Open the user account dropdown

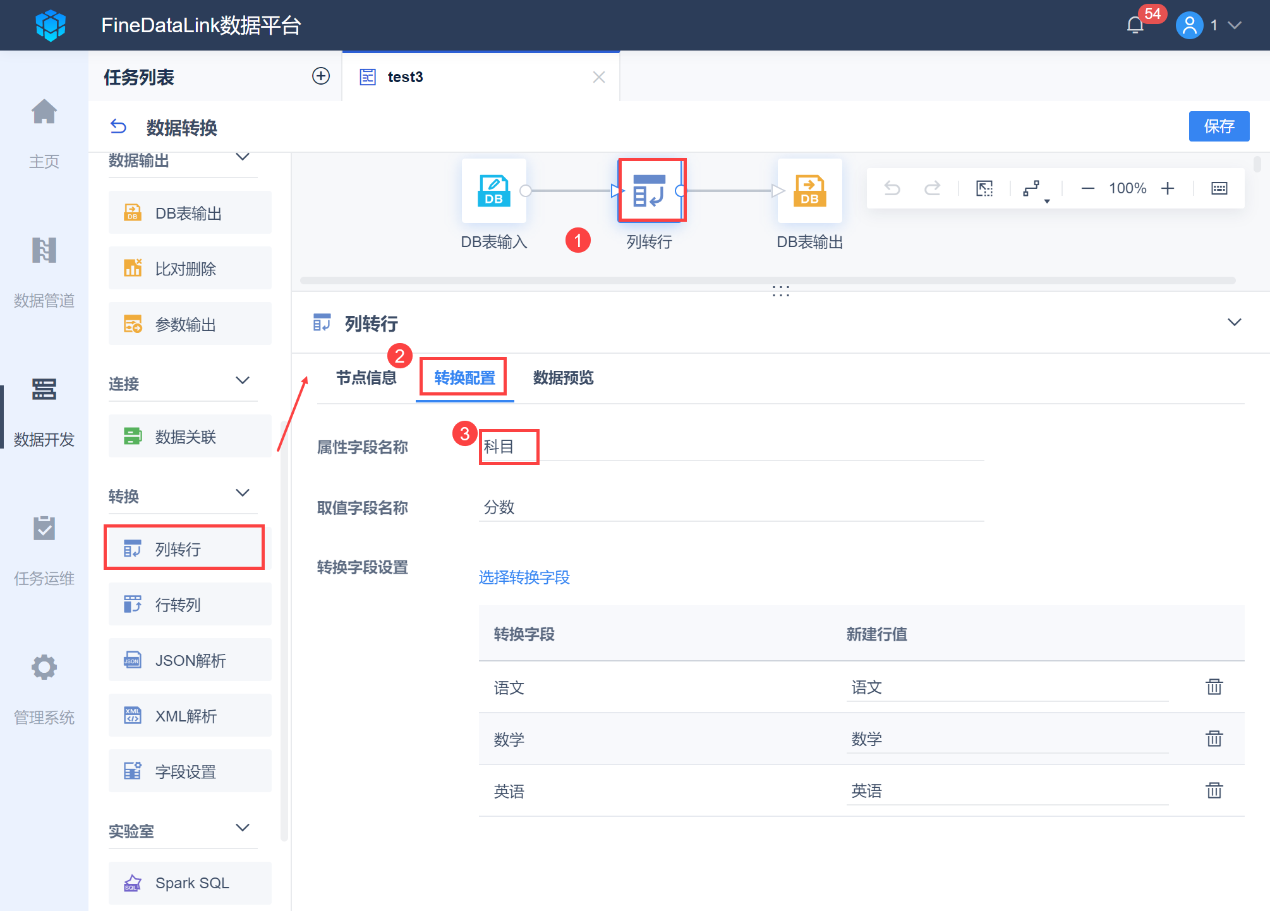click(1234, 25)
